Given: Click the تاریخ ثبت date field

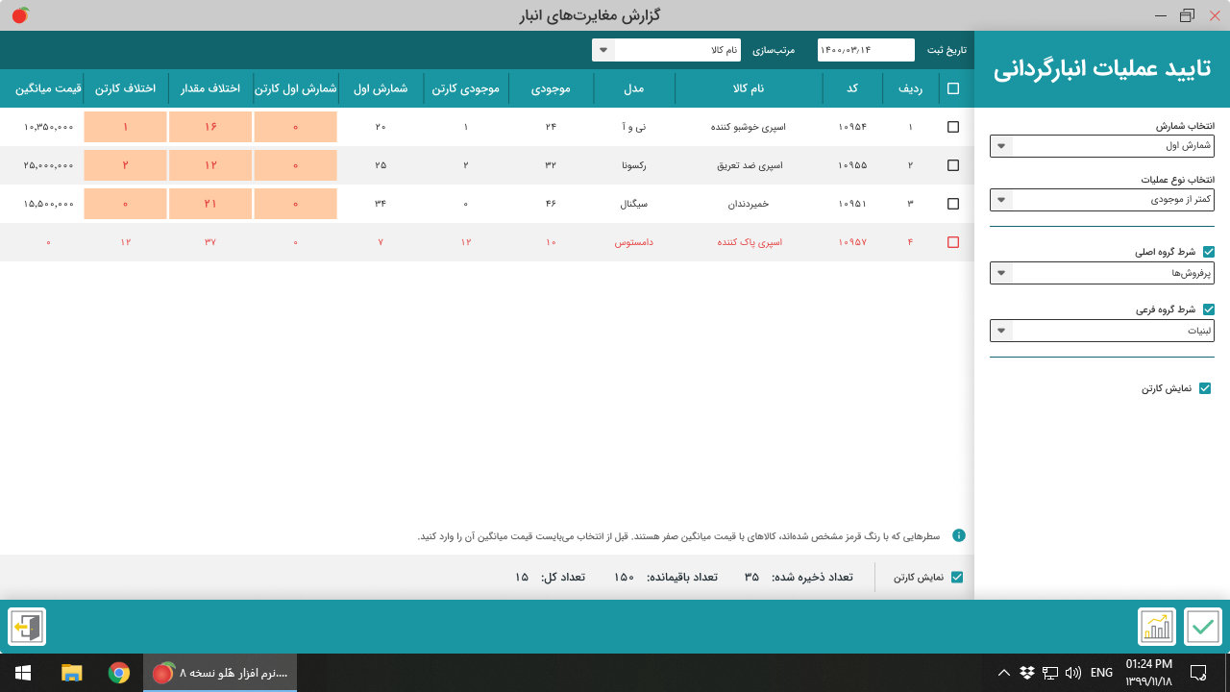Looking at the screenshot, I should (866, 50).
